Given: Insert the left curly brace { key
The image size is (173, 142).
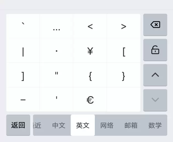Looking at the screenshot, I should 90,76.
